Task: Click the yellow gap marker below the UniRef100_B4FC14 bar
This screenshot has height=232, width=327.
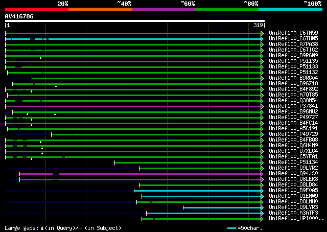Action: point(32,125)
